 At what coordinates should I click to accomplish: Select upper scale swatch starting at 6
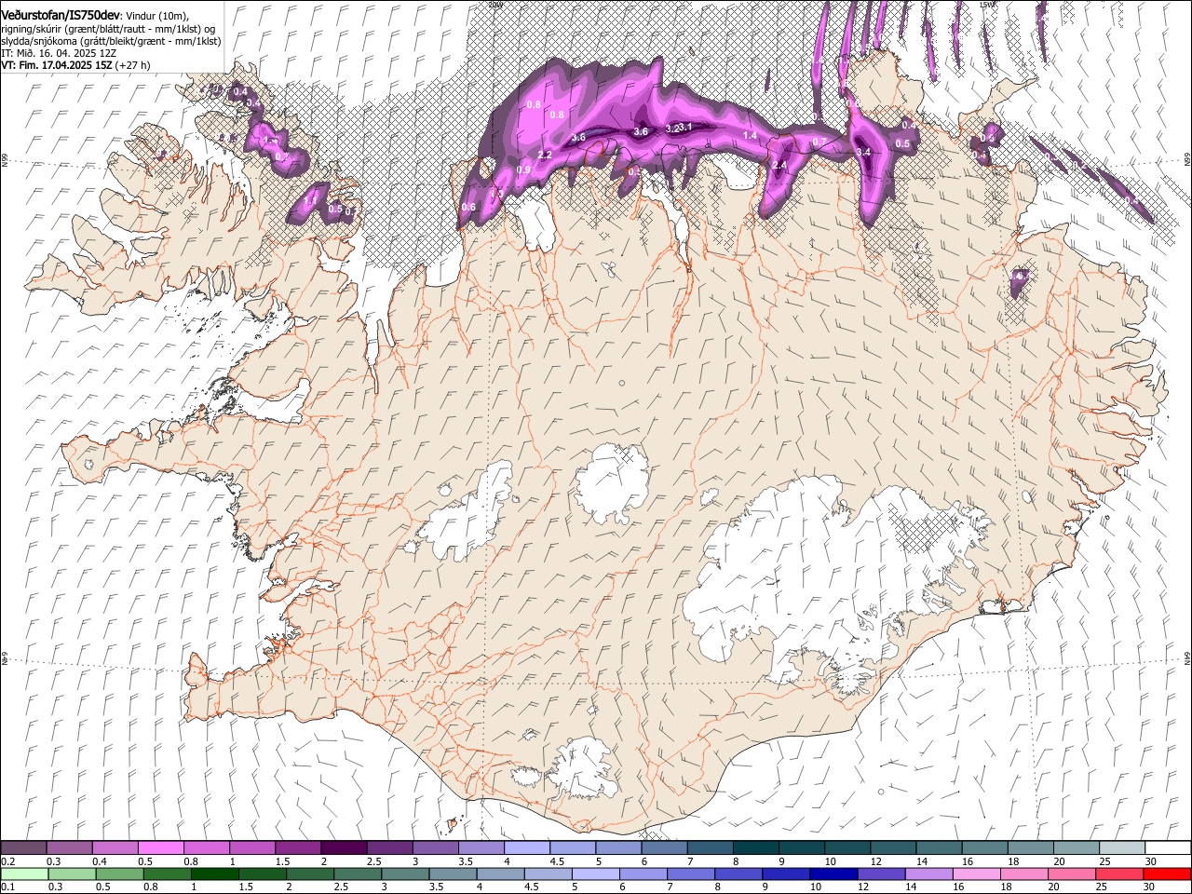pyautogui.click(x=663, y=847)
